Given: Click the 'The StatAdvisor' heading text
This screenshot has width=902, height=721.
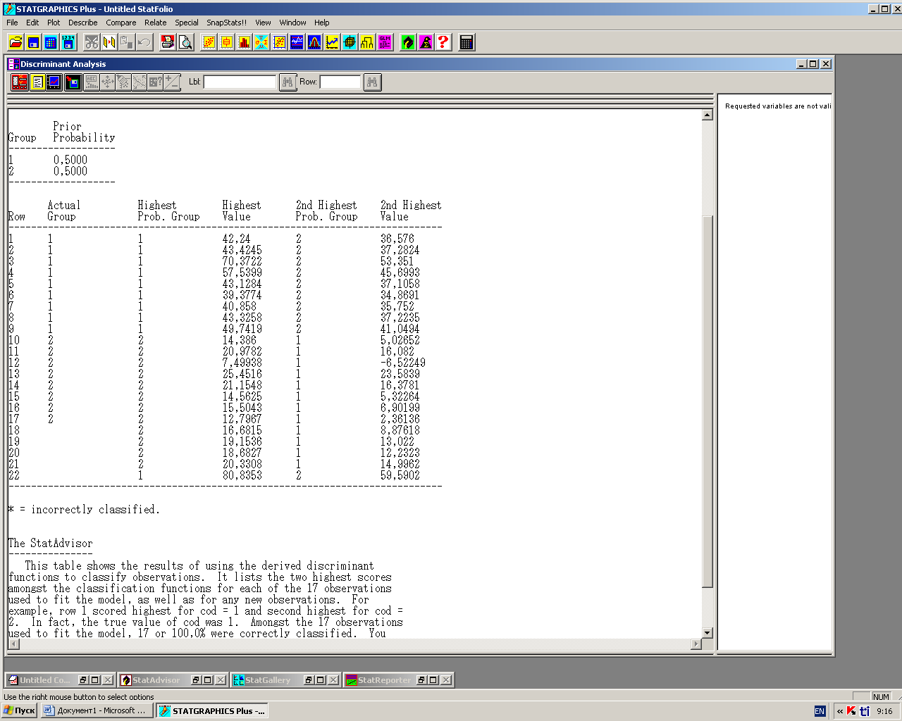Looking at the screenshot, I should [x=51, y=544].
